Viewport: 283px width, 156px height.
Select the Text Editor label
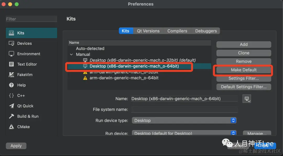[x=27, y=64]
